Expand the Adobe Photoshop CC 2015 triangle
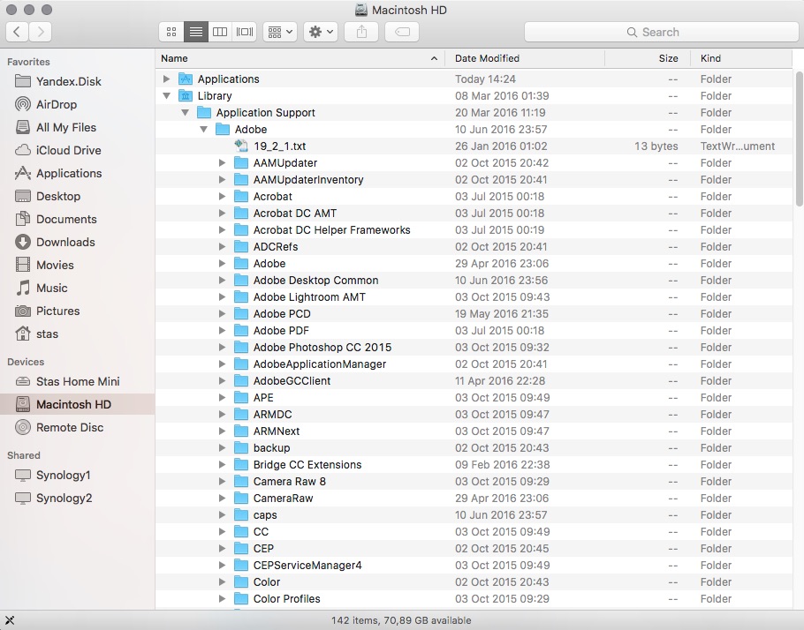Screen dimensions: 804x630 (222, 348)
